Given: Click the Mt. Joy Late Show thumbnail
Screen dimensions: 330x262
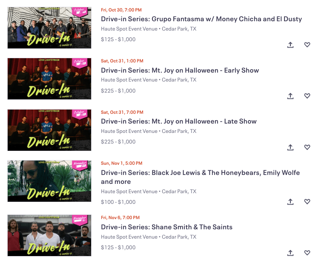Looking at the screenshot, I should coord(49,130).
